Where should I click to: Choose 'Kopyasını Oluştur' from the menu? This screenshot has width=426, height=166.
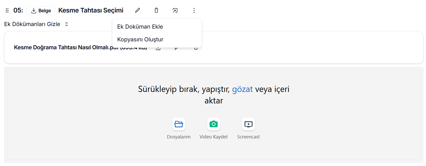pyautogui.click(x=140, y=39)
